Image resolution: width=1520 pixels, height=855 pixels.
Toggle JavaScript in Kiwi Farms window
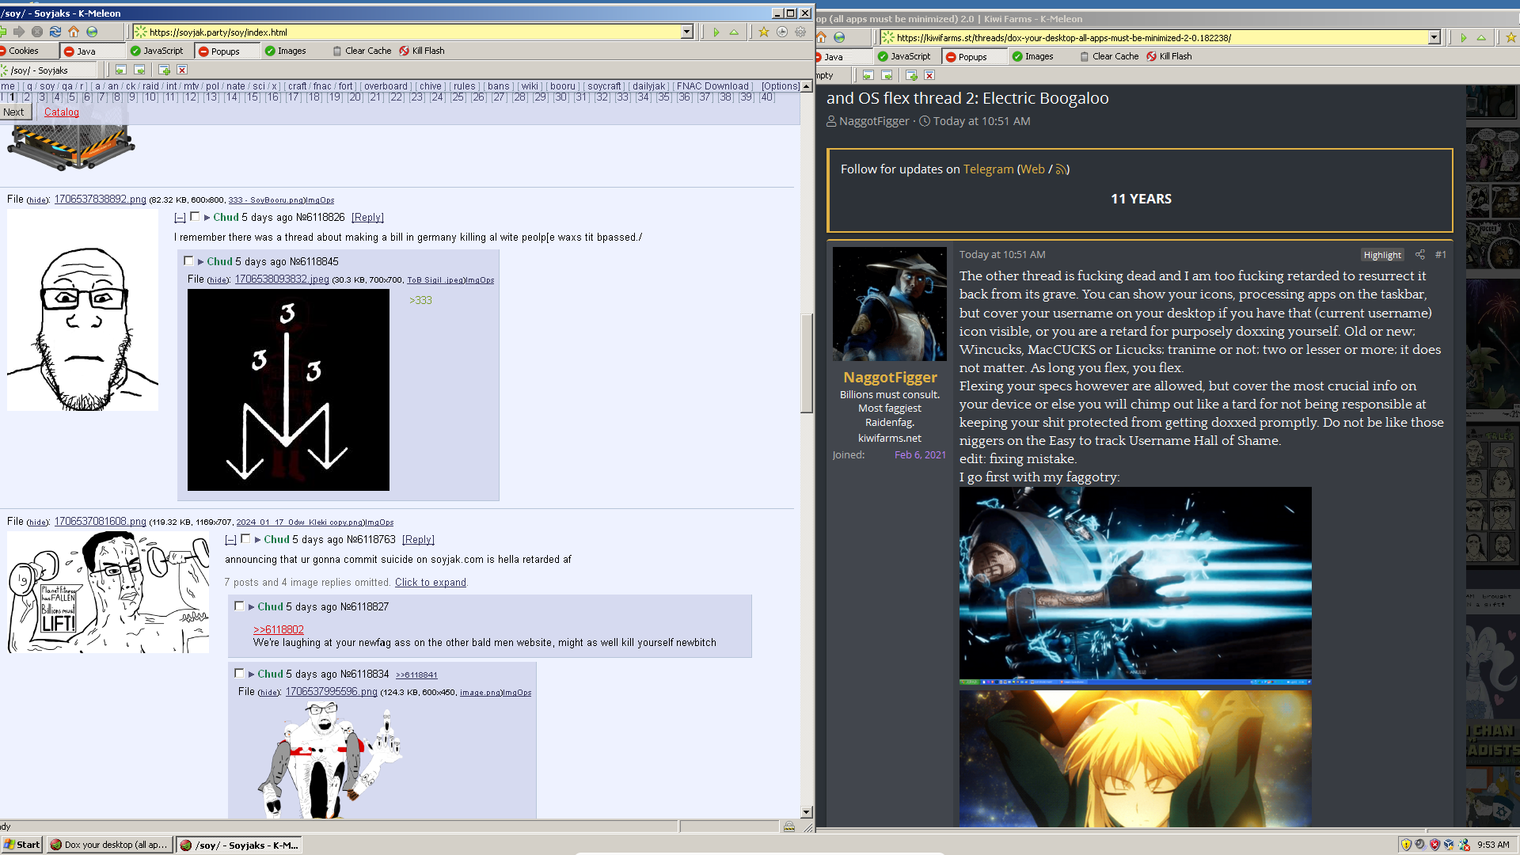(904, 56)
